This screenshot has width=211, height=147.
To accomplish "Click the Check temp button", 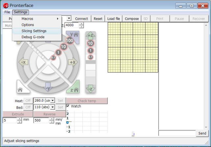I will [87, 101].
